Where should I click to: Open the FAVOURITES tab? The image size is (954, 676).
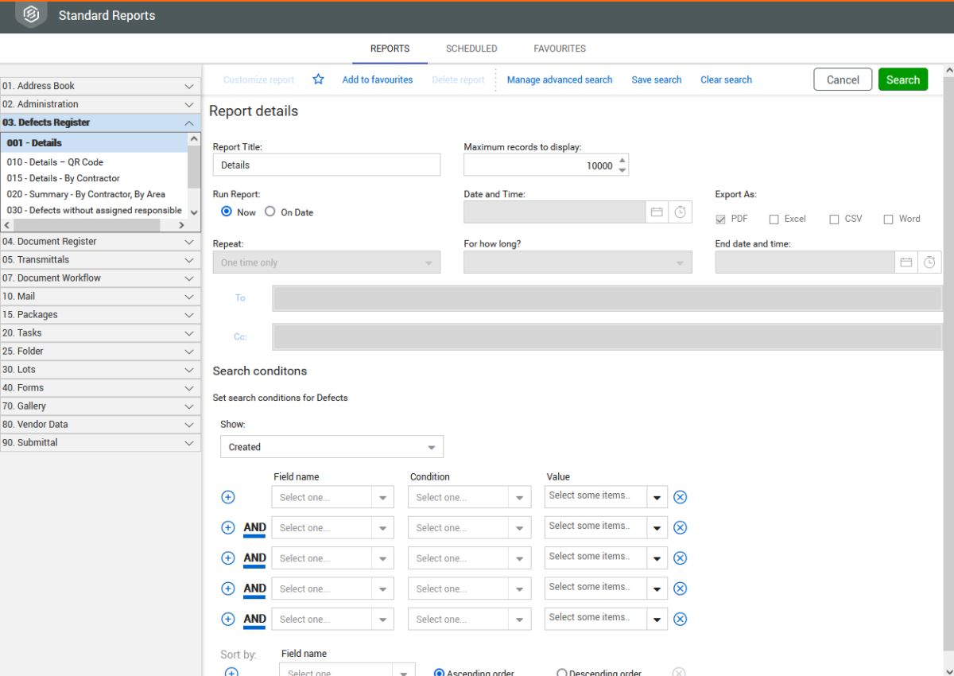point(560,49)
